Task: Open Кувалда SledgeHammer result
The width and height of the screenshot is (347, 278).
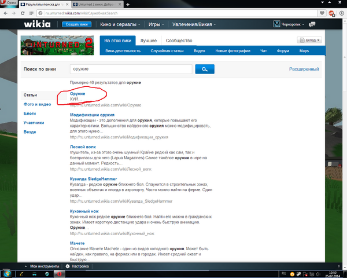Action: tap(93, 179)
